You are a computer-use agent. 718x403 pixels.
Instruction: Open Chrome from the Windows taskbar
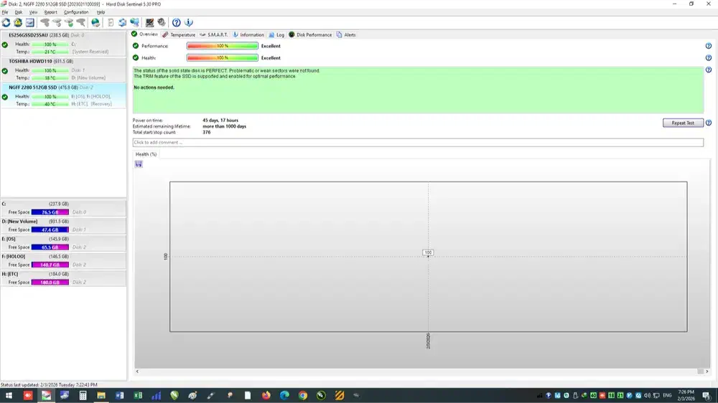click(303, 395)
